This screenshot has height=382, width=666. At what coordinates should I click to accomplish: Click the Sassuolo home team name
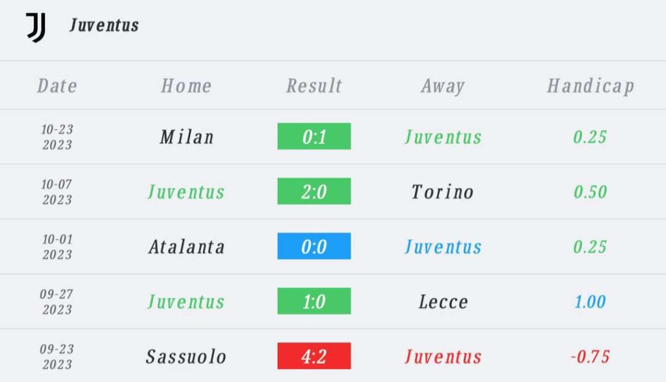(186, 357)
